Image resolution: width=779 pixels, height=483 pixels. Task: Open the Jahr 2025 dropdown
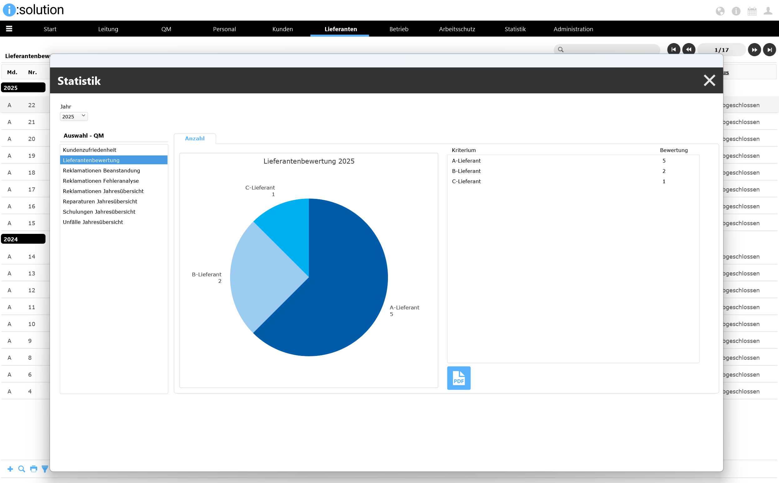coord(73,116)
